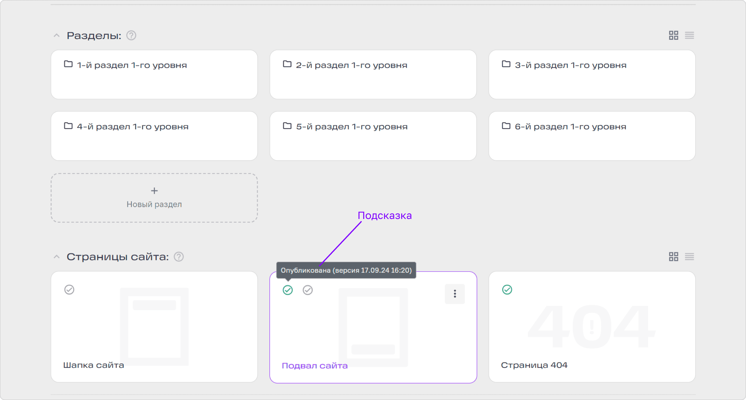Image resolution: width=746 pixels, height=400 pixels.
Task: Click the folder icon of 4-й раздел
Action: [68, 126]
